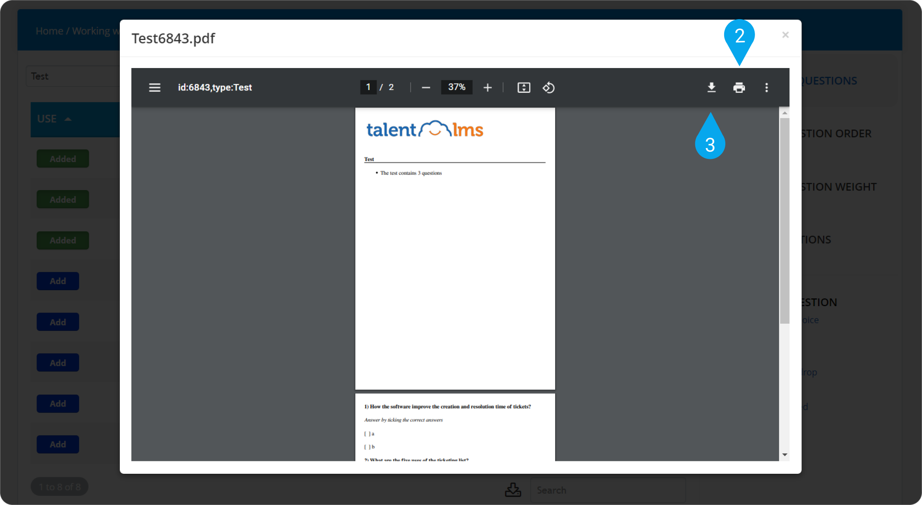Click the Test name field in background
The width and height of the screenshot is (922, 505).
[73, 76]
